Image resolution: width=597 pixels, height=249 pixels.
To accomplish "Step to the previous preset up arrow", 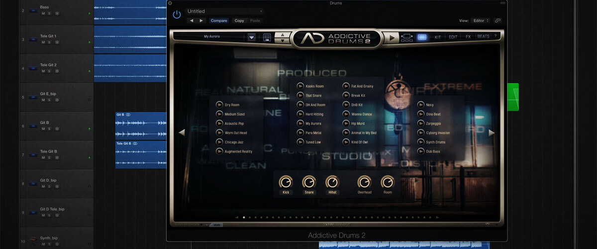I will pos(283,34).
